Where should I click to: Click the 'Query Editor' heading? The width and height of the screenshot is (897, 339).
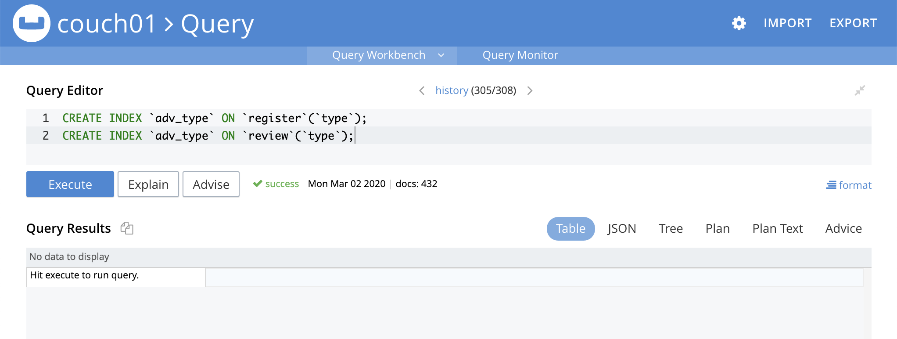65,90
